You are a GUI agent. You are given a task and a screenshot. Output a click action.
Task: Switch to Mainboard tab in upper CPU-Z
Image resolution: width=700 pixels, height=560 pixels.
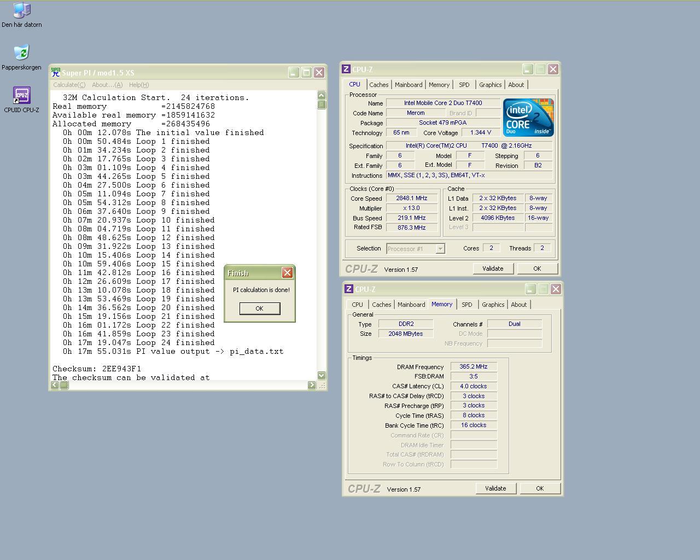[x=409, y=85]
